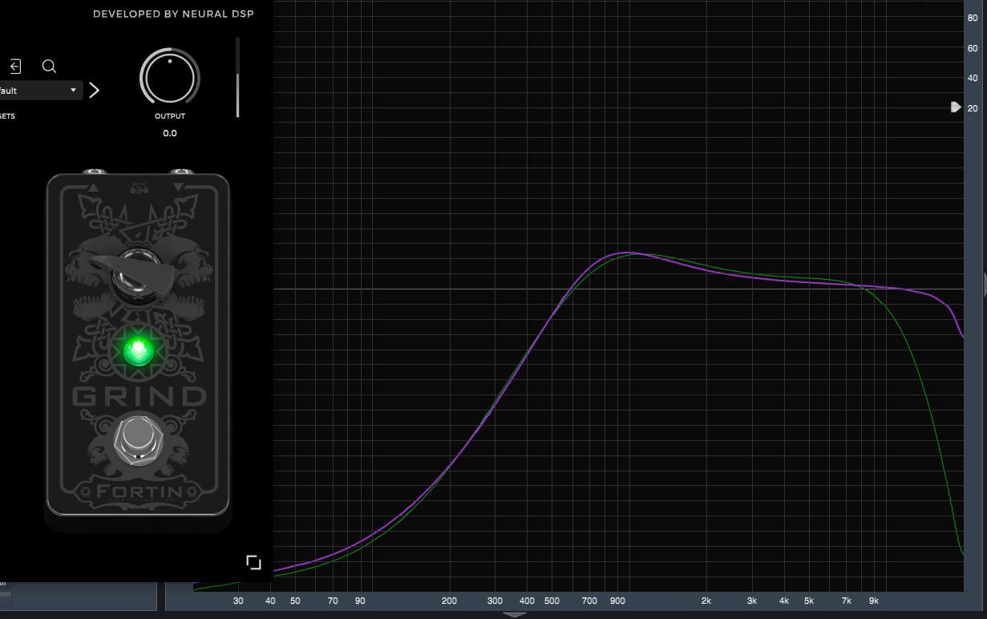Click the GRIND label on the pedal

tap(140, 396)
